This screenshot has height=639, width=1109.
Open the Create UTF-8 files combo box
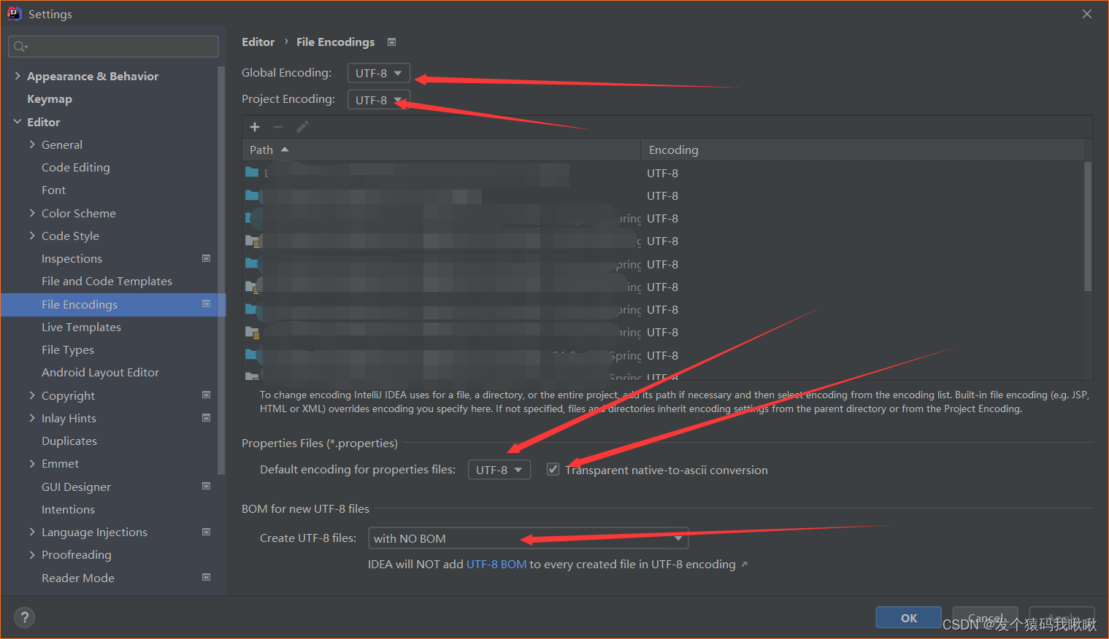point(528,538)
